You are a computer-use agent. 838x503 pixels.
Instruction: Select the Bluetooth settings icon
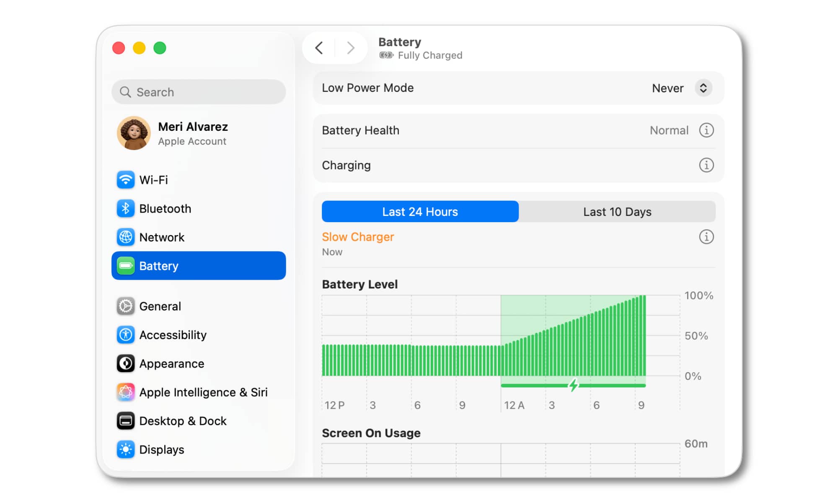tap(125, 208)
